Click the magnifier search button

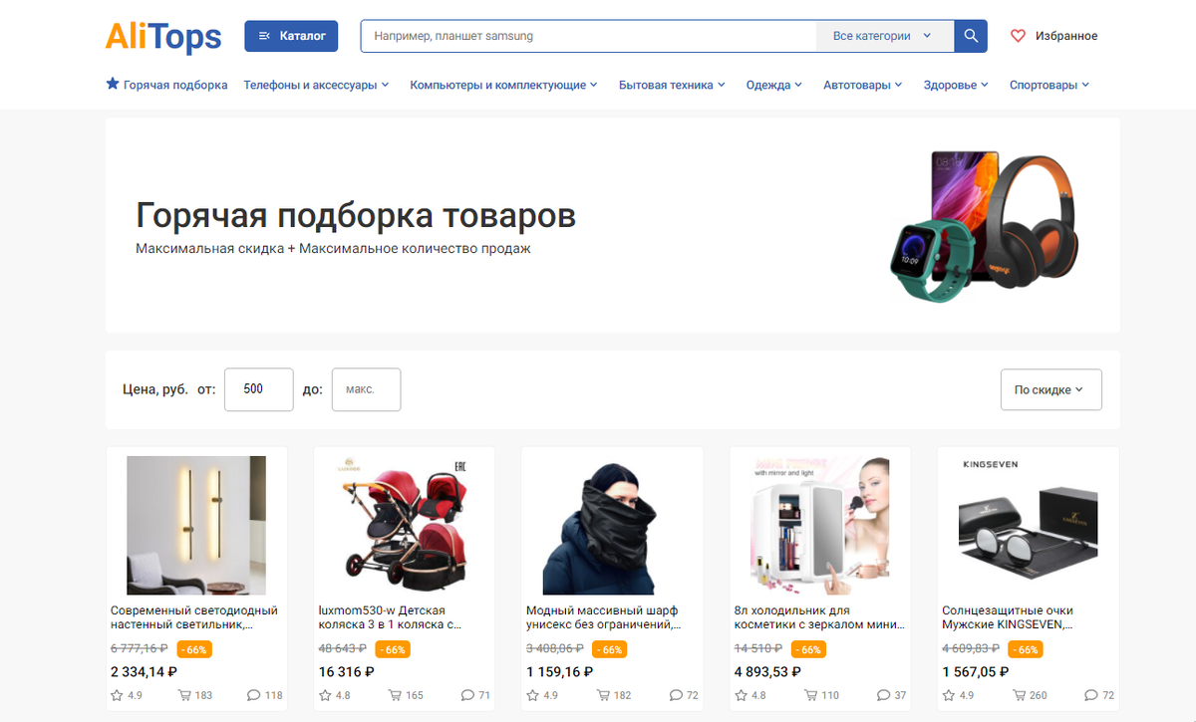click(x=971, y=36)
